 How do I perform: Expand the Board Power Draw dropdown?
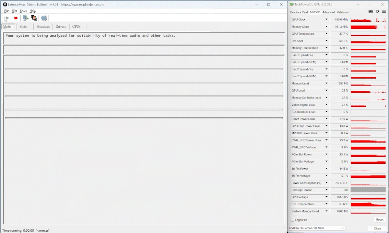tap(326, 119)
